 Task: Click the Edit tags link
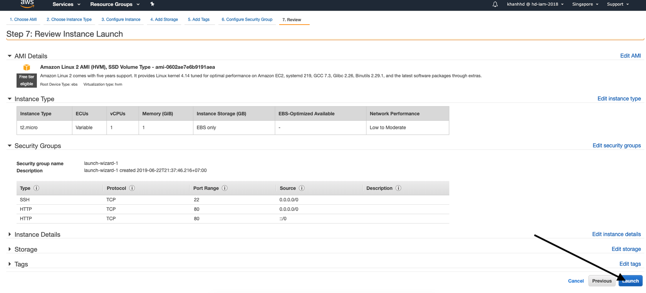click(x=630, y=264)
